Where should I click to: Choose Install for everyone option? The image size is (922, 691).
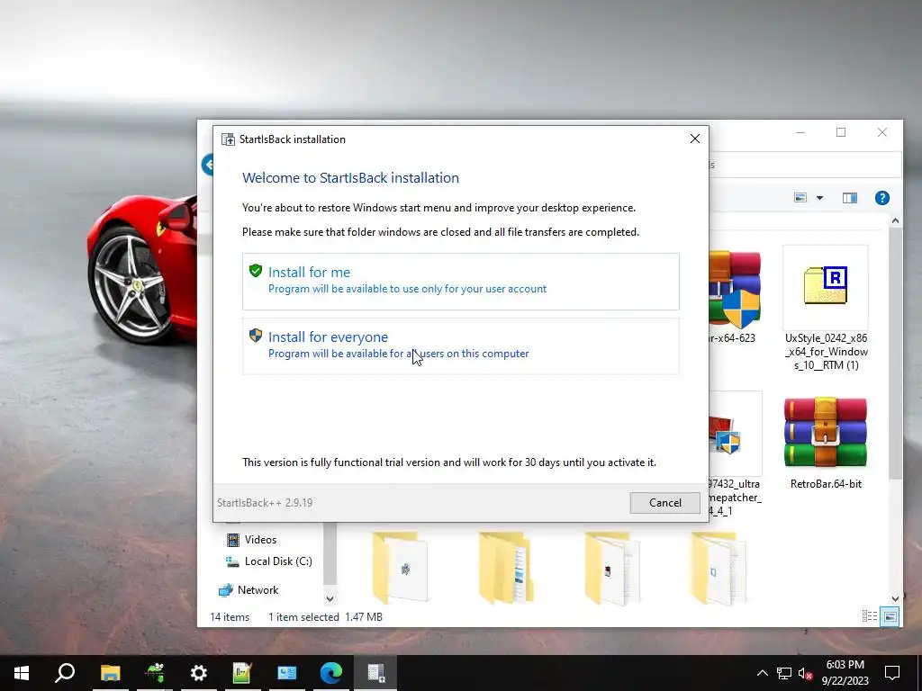(460, 346)
